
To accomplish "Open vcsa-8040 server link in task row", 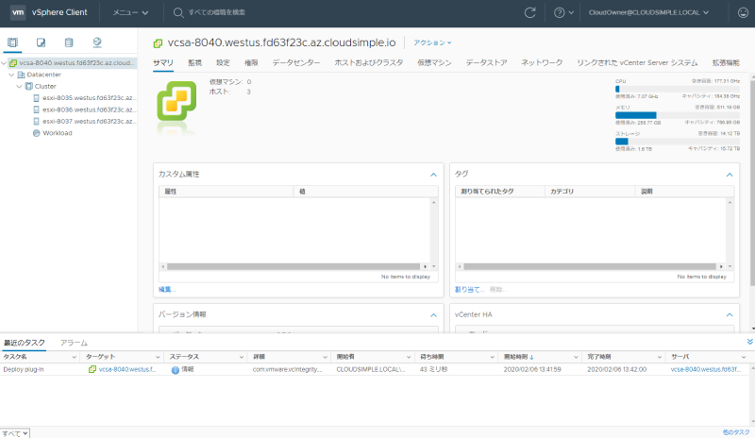I will pyautogui.click(x=705, y=369).
